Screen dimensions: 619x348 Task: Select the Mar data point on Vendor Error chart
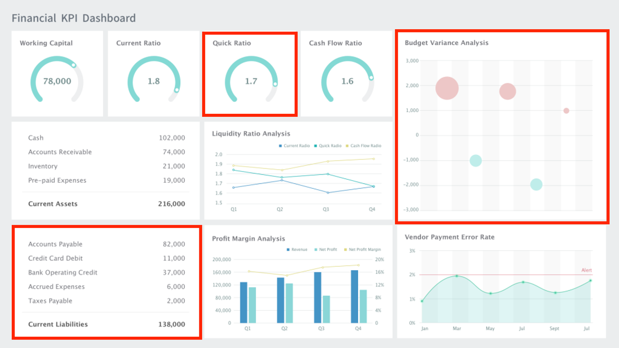click(x=456, y=276)
